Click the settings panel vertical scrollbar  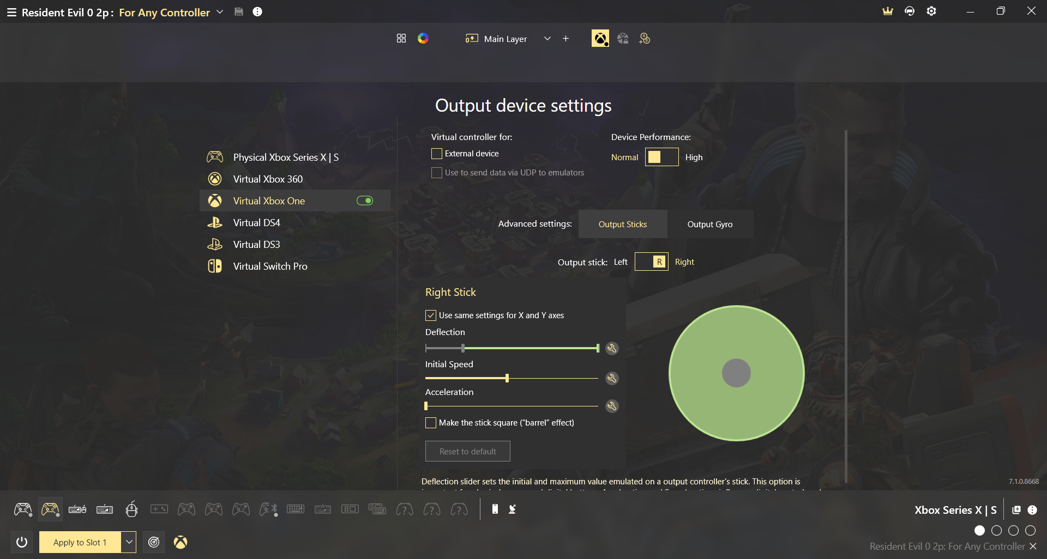click(846, 306)
